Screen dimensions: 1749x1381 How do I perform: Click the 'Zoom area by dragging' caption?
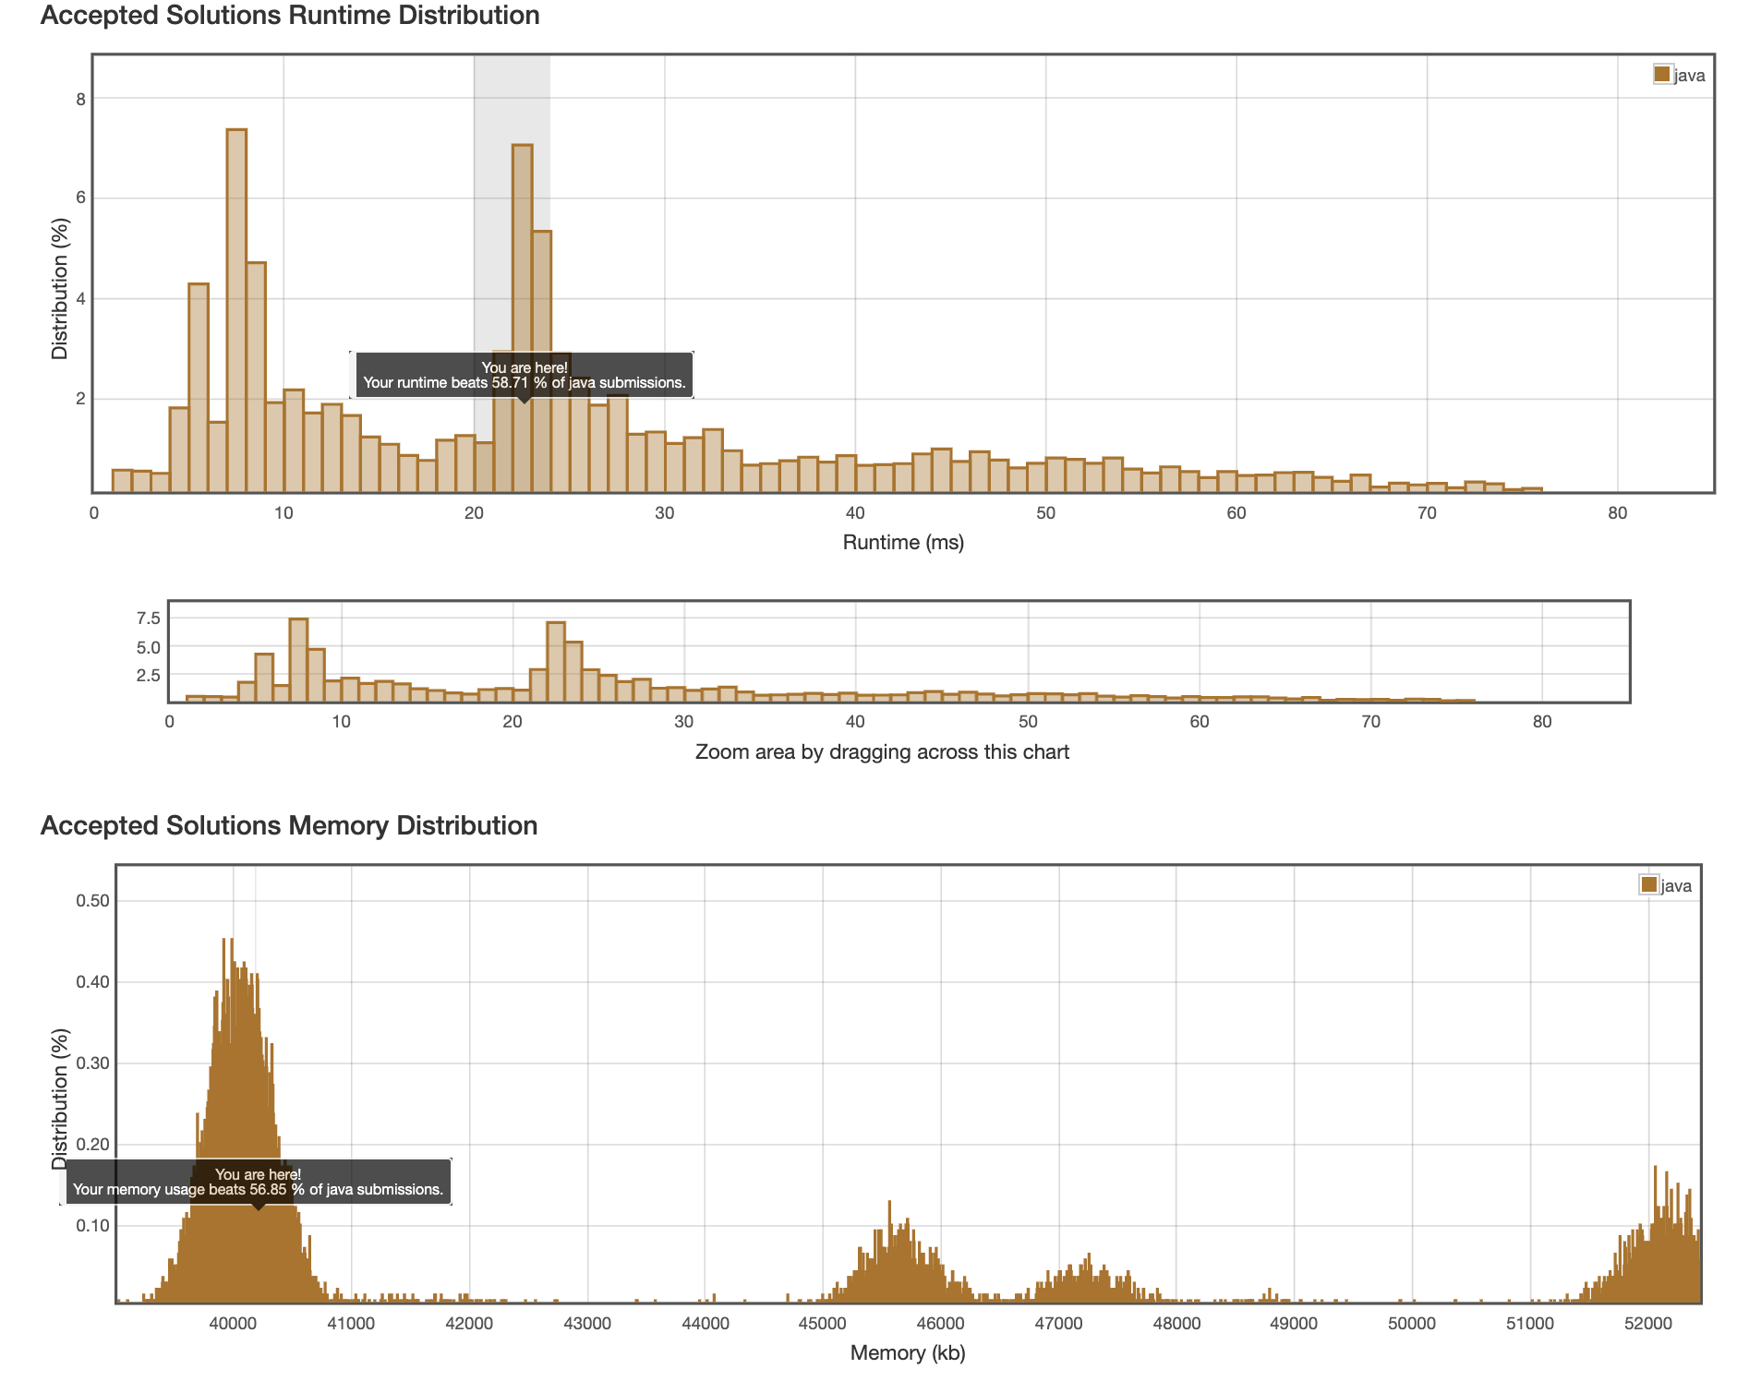click(881, 752)
